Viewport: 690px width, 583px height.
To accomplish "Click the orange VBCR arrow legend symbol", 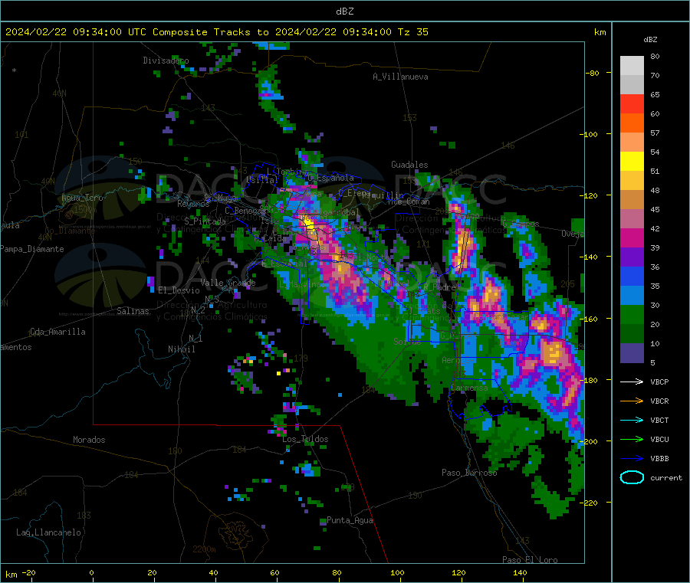I will tap(632, 401).
